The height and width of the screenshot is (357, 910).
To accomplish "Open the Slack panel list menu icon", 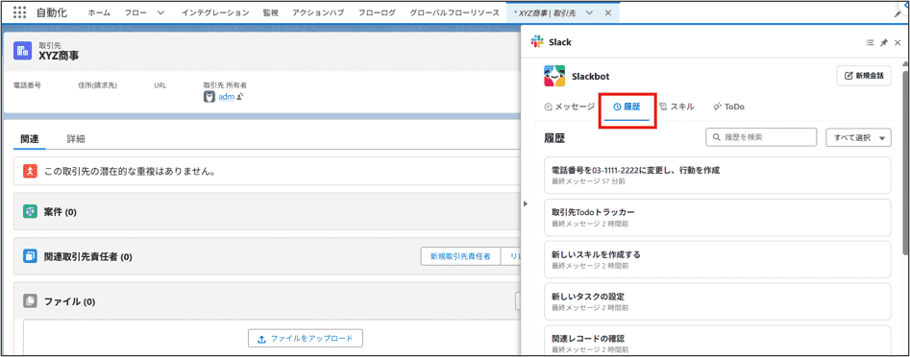I will click(870, 42).
